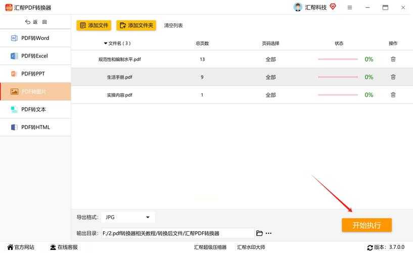413x253 pixels.
Task: Click the version refresh icon
Action: point(370,247)
